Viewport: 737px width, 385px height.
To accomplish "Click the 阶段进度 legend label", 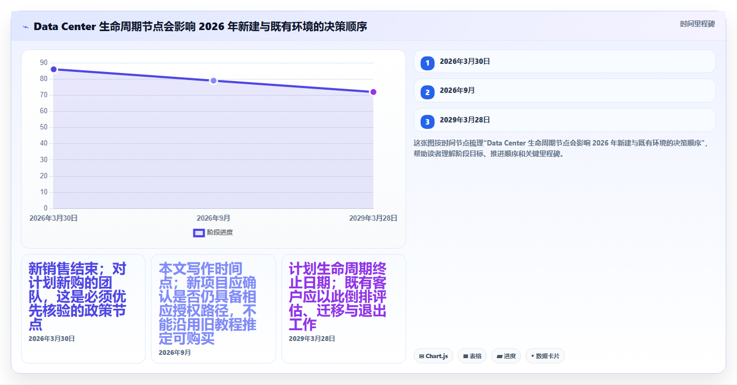I will (220, 233).
